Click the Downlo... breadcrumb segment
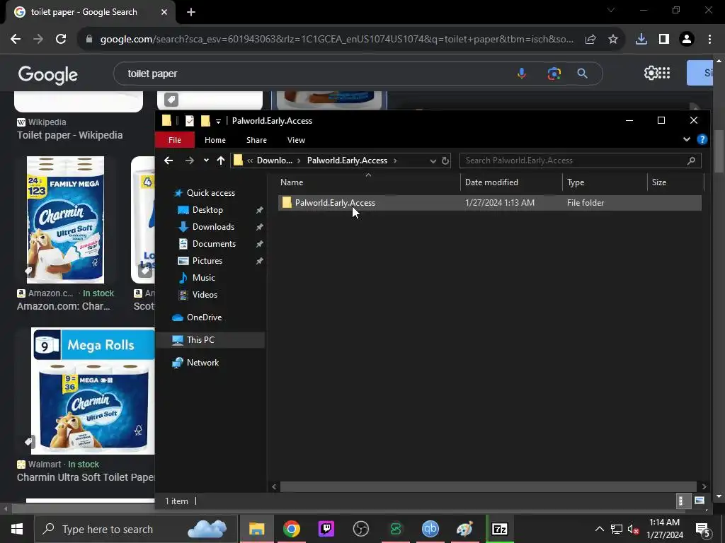 tap(274, 160)
